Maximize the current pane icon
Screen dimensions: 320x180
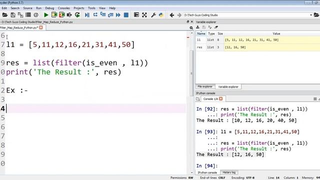pyautogui.click(x=136, y=15)
